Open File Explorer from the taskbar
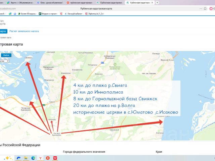This screenshot has width=215, height=161. point(26,158)
